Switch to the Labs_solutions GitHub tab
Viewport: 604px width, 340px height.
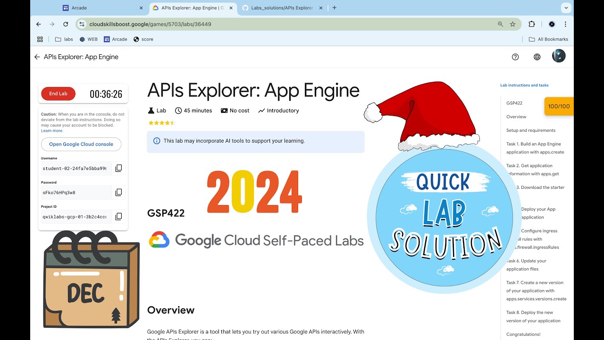(282, 8)
